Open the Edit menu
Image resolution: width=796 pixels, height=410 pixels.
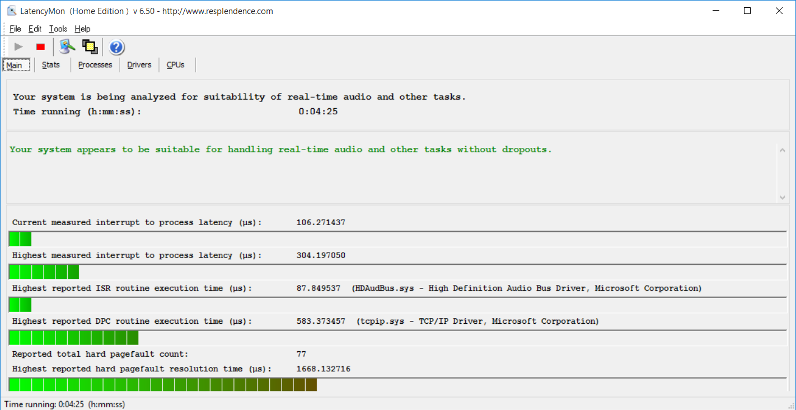point(35,29)
